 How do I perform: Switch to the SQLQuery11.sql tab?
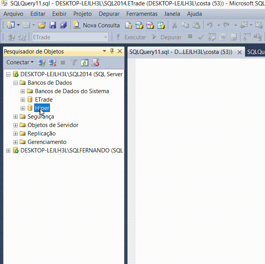pyautogui.click(x=181, y=52)
